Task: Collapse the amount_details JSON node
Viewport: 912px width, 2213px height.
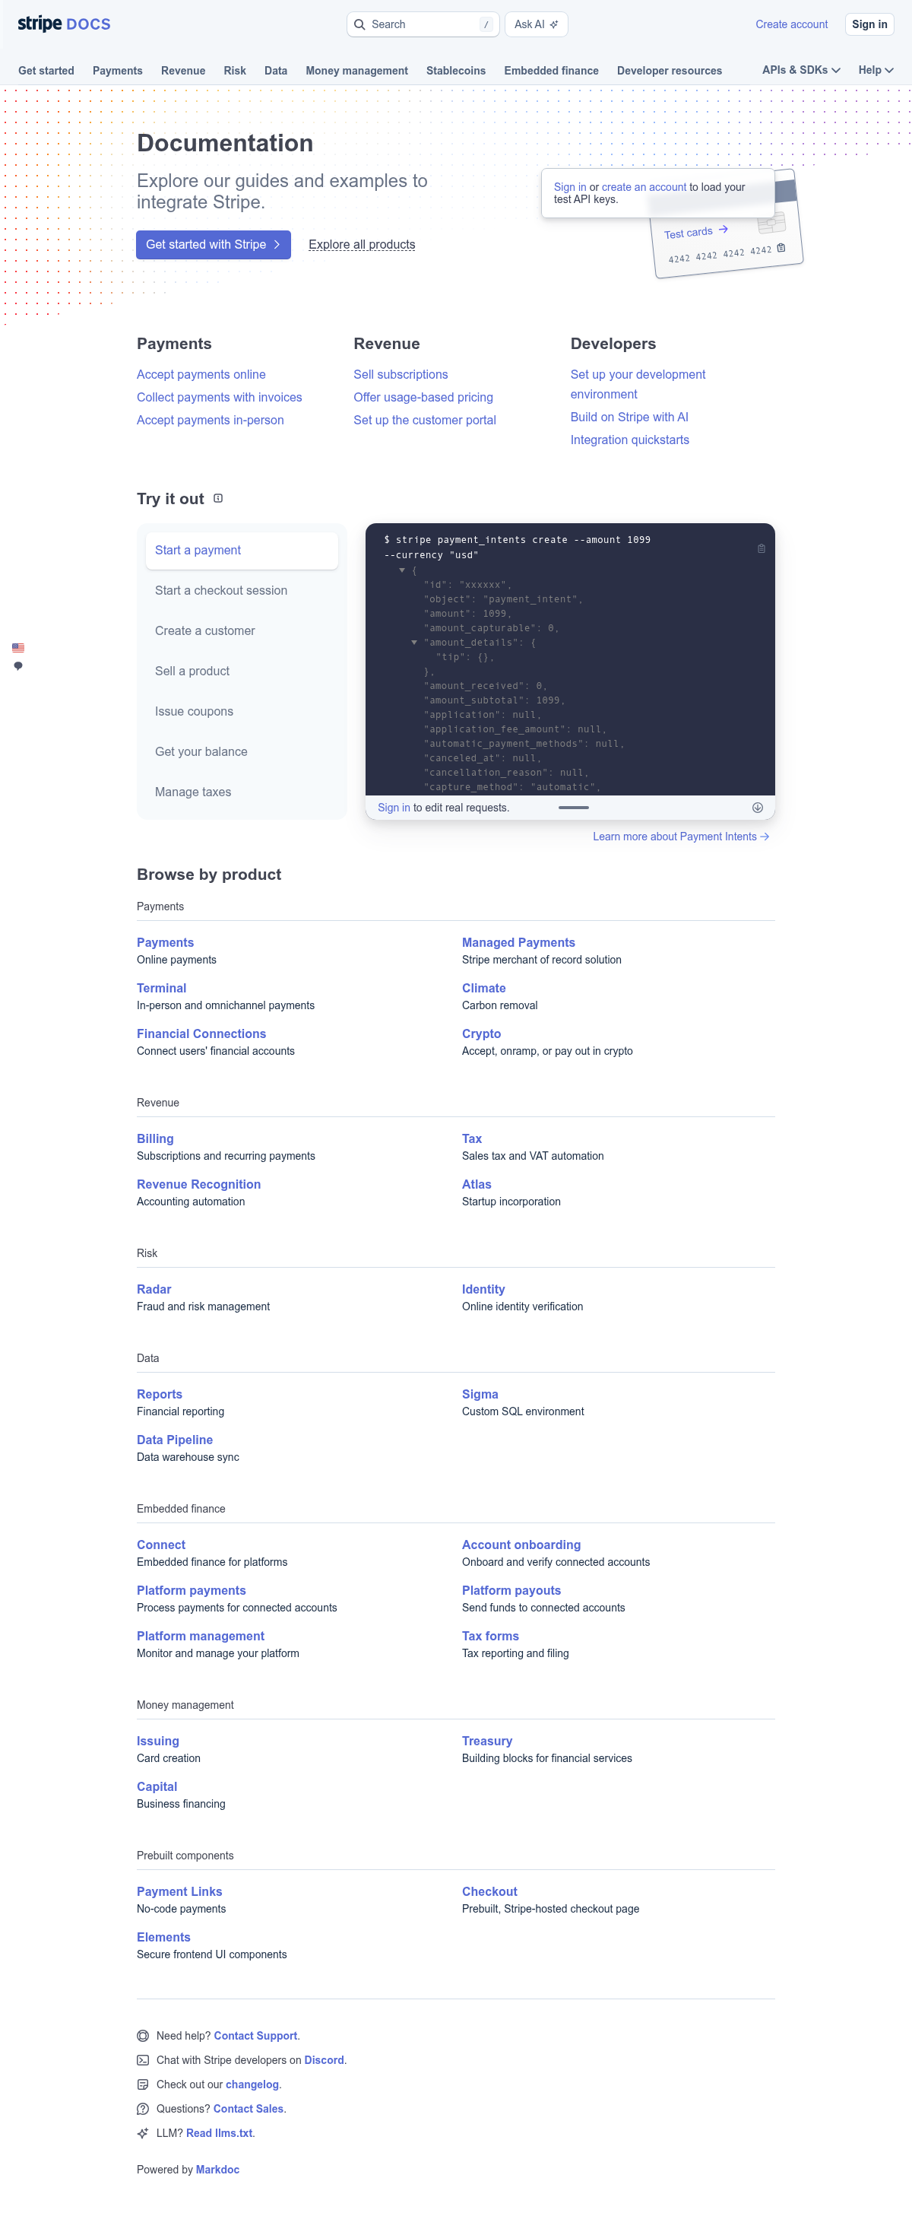Action: 414,642
